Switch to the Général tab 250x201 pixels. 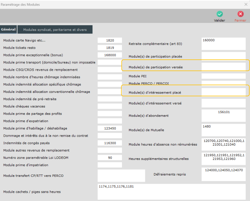coord(8,30)
